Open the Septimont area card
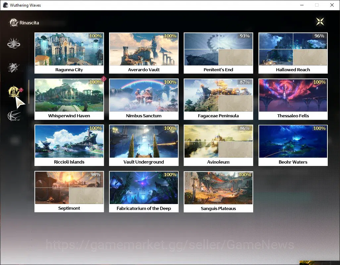This screenshot has width=340, height=265. click(69, 191)
